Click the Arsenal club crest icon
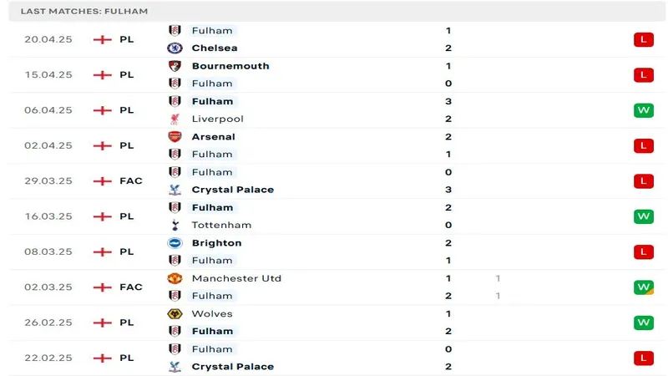 click(x=175, y=137)
